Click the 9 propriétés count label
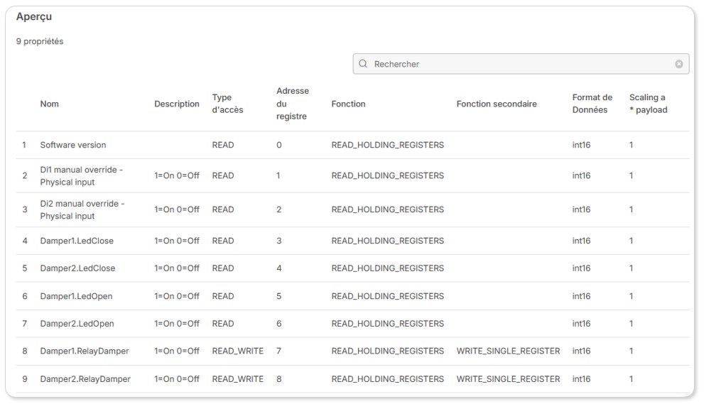704x404 pixels. (x=40, y=41)
